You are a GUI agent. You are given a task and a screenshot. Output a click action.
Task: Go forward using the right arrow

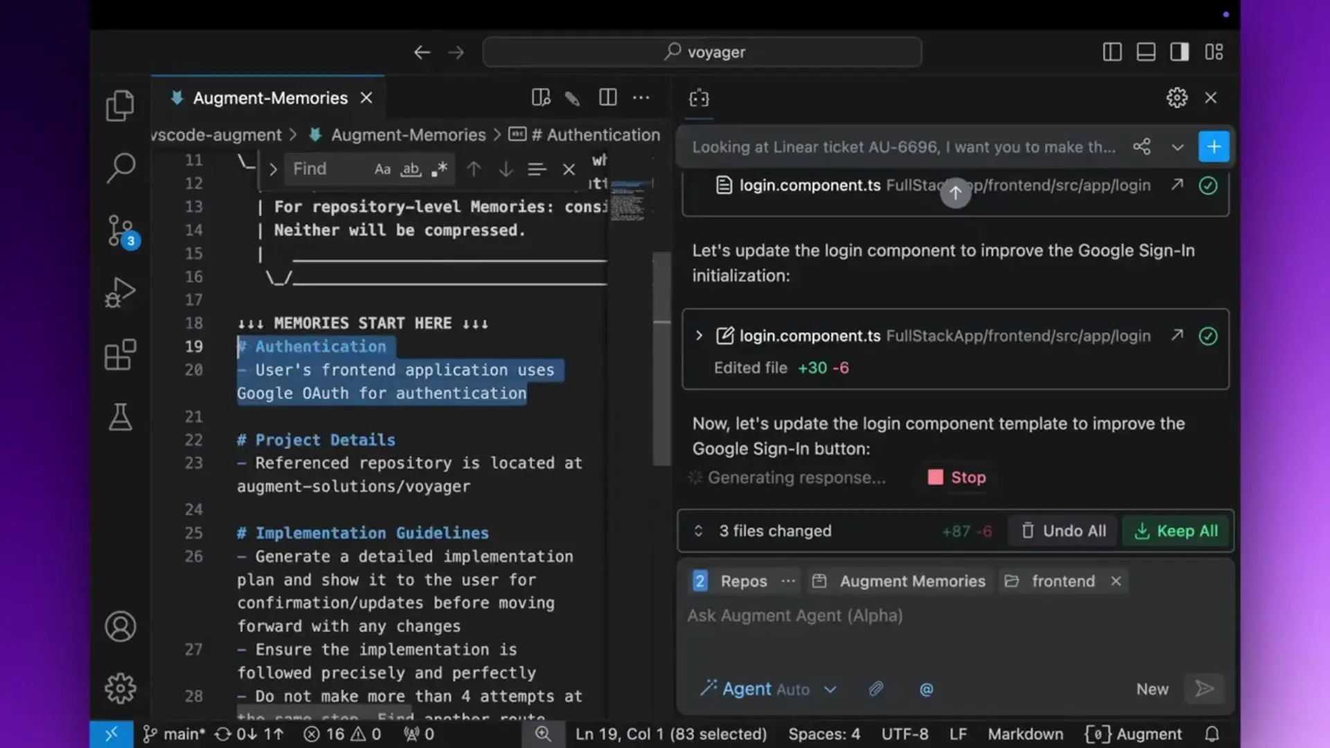[x=456, y=52]
